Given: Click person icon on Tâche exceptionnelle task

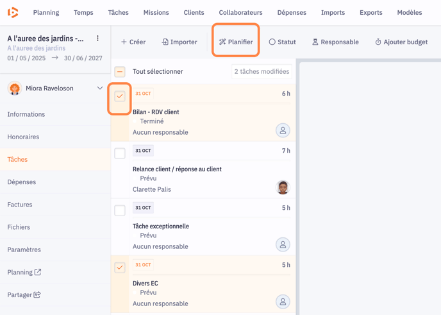Looking at the screenshot, I should click(x=283, y=244).
